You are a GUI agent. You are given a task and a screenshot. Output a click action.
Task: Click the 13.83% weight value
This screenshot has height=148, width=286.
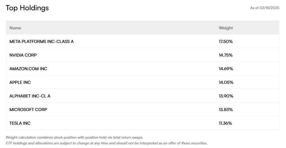click(226, 110)
